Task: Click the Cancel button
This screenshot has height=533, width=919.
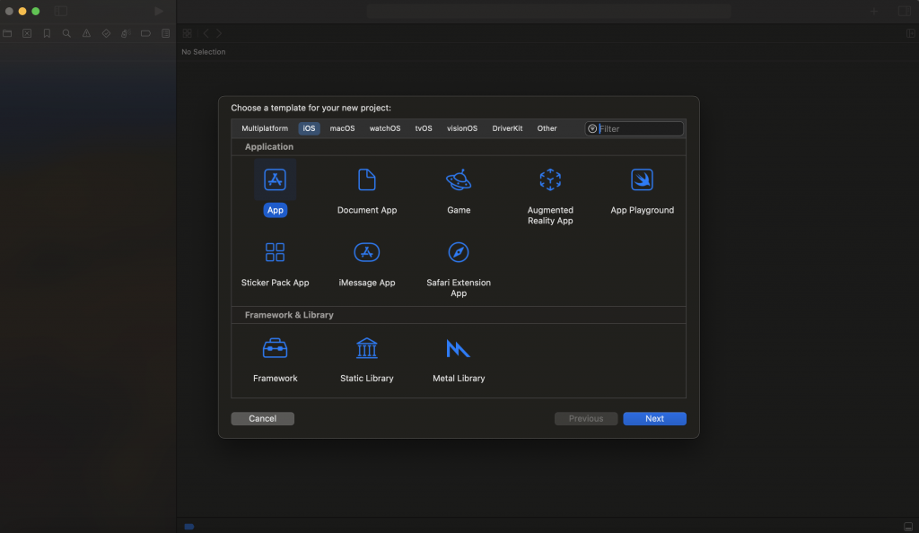Action: pyautogui.click(x=263, y=418)
